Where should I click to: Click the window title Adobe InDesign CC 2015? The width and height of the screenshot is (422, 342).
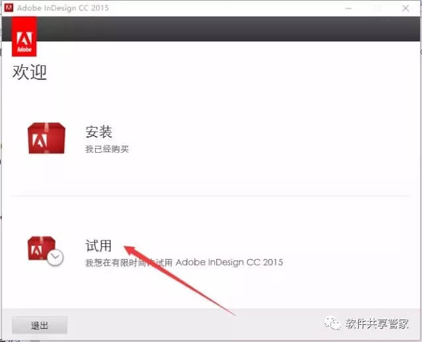tap(63, 8)
